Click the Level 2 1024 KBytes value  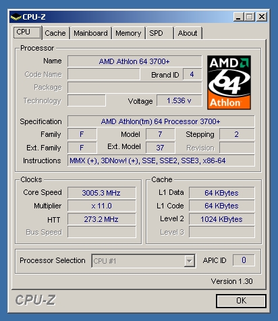click(222, 219)
